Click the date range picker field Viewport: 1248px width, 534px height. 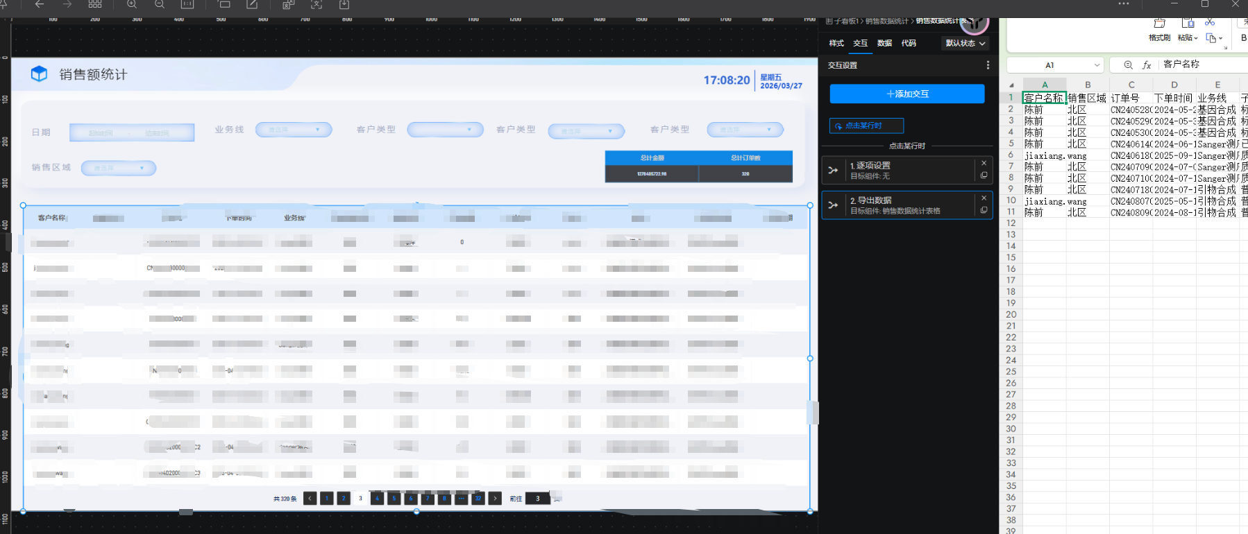(132, 132)
